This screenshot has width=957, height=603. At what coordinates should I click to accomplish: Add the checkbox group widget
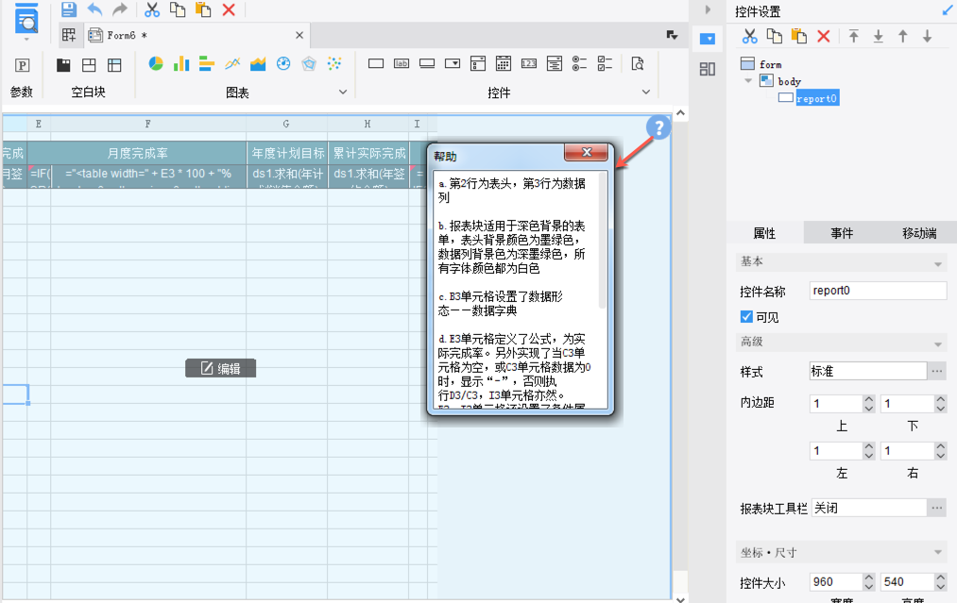click(605, 63)
